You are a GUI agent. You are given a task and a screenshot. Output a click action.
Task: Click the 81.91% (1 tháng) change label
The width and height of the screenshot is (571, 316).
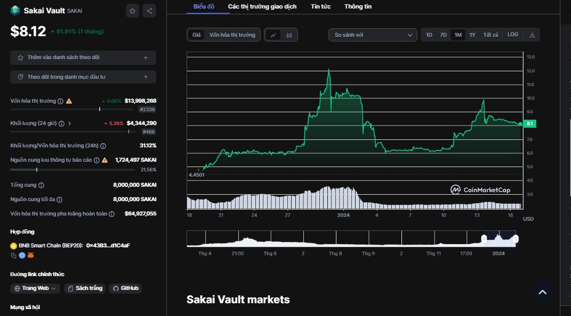tap(77, 31)
